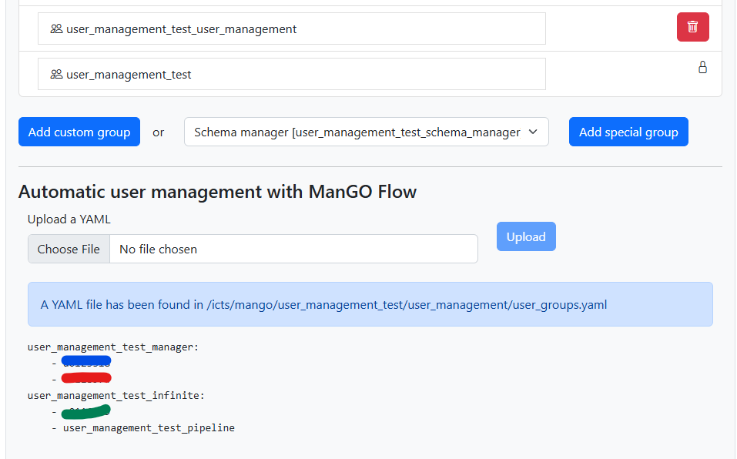Click 'user_management_test_manager:' YAML key
The image size is (737, 459).
tap(113, 347)
